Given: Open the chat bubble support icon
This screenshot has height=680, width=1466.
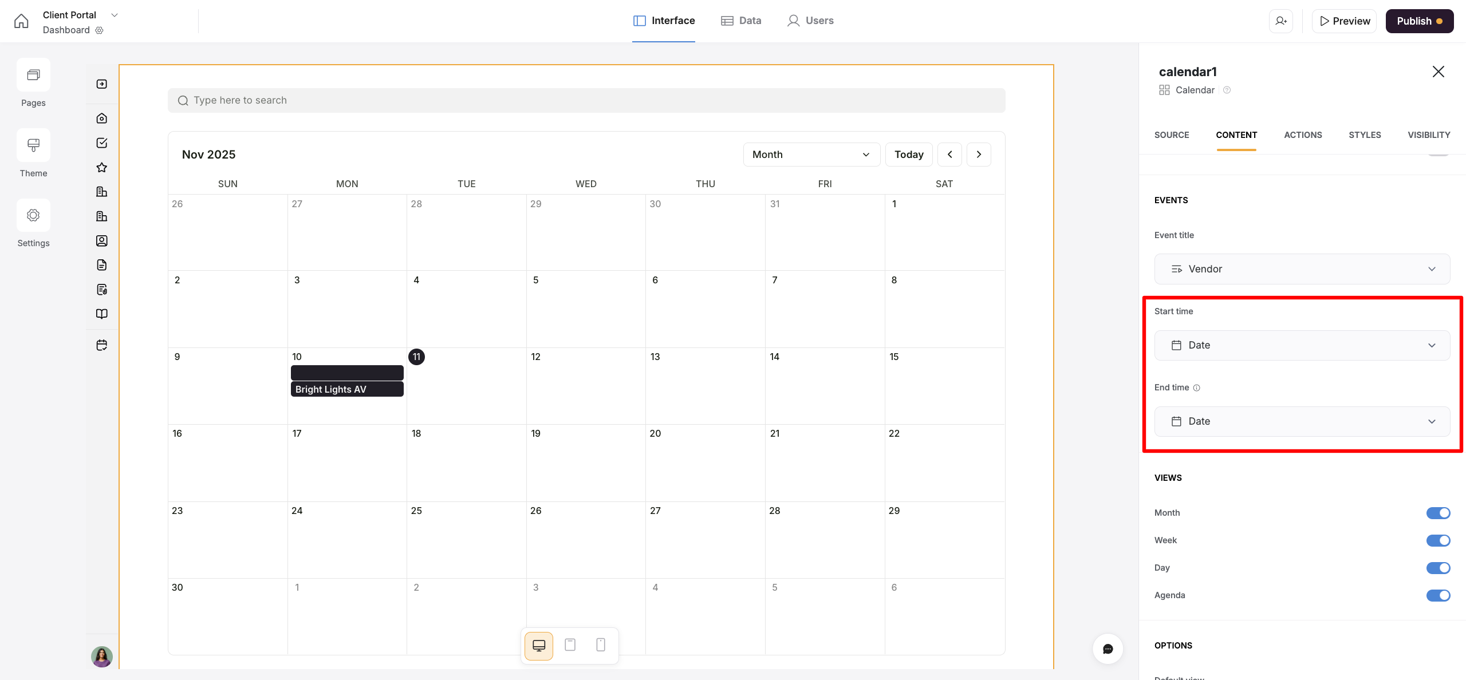Looking at the screenshot, I should [1108, 649].
